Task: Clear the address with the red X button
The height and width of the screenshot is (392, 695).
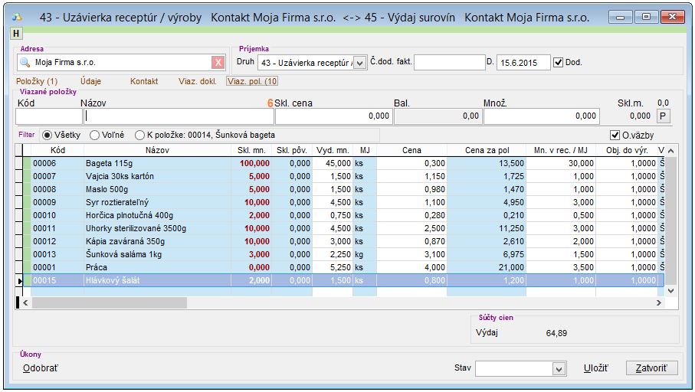Action: point(218,63)
